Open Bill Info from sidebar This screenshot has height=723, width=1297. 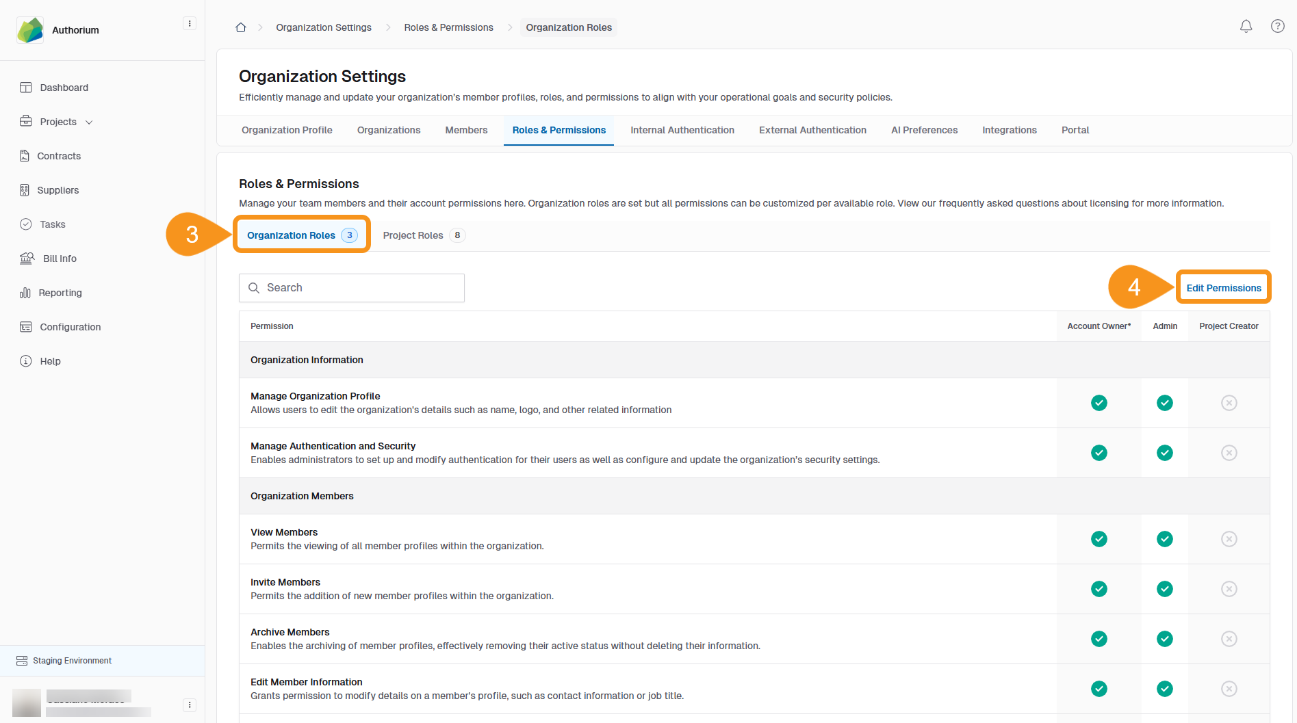[x=60, y=259]
